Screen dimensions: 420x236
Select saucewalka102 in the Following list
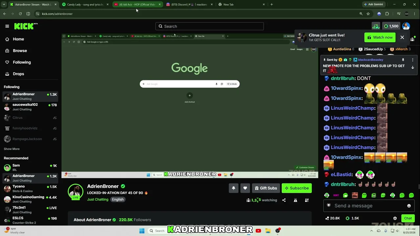pos(31,107)
